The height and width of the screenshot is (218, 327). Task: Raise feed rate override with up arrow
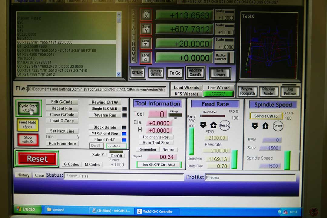pos(213,125)
